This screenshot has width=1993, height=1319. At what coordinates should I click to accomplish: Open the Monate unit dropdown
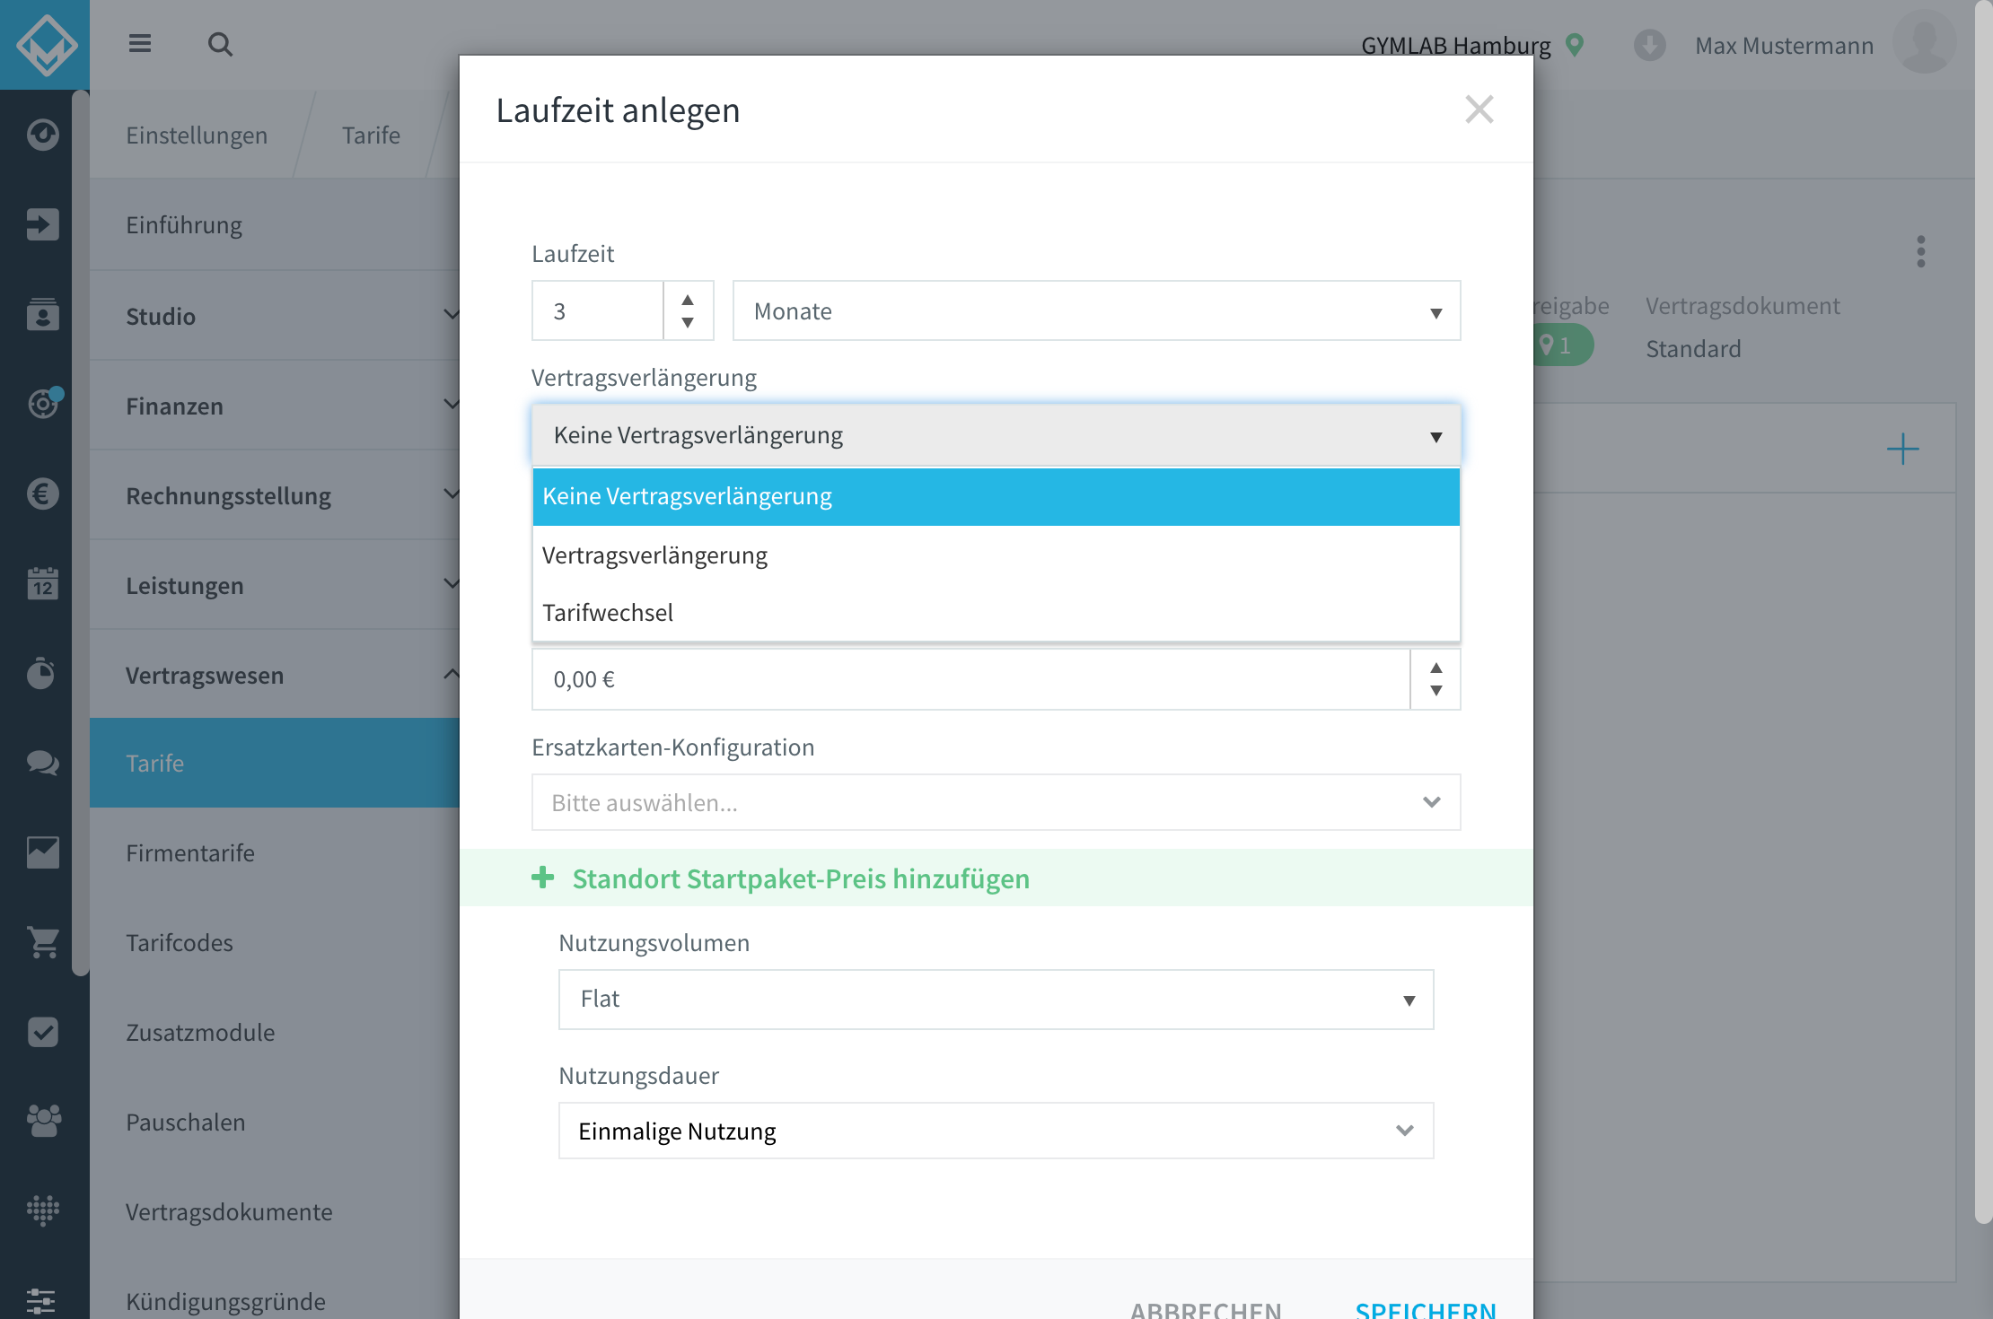pos(1096,310)
